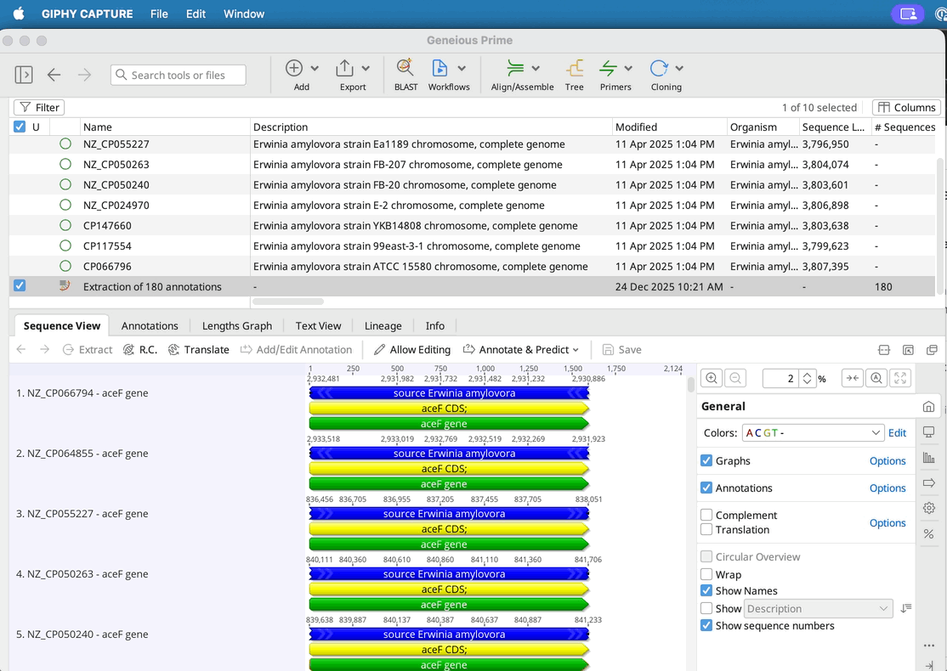This screenshot has height=671, width=947.
Task: Open the Cloning tool
Action: tap(658, 69)
